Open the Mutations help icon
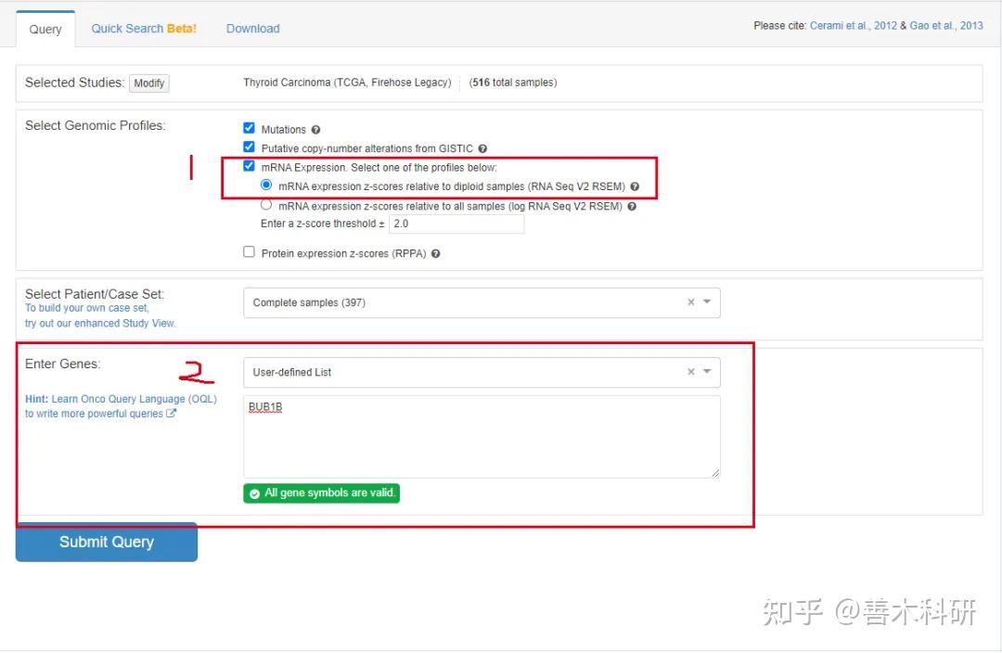 tap(315, 130)
